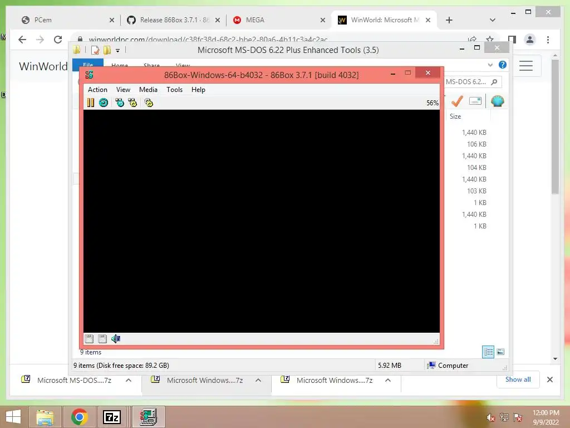Click the search magnifier in Explorer search box
Screen dimensions: 570x428
click(x=494, y=82)
